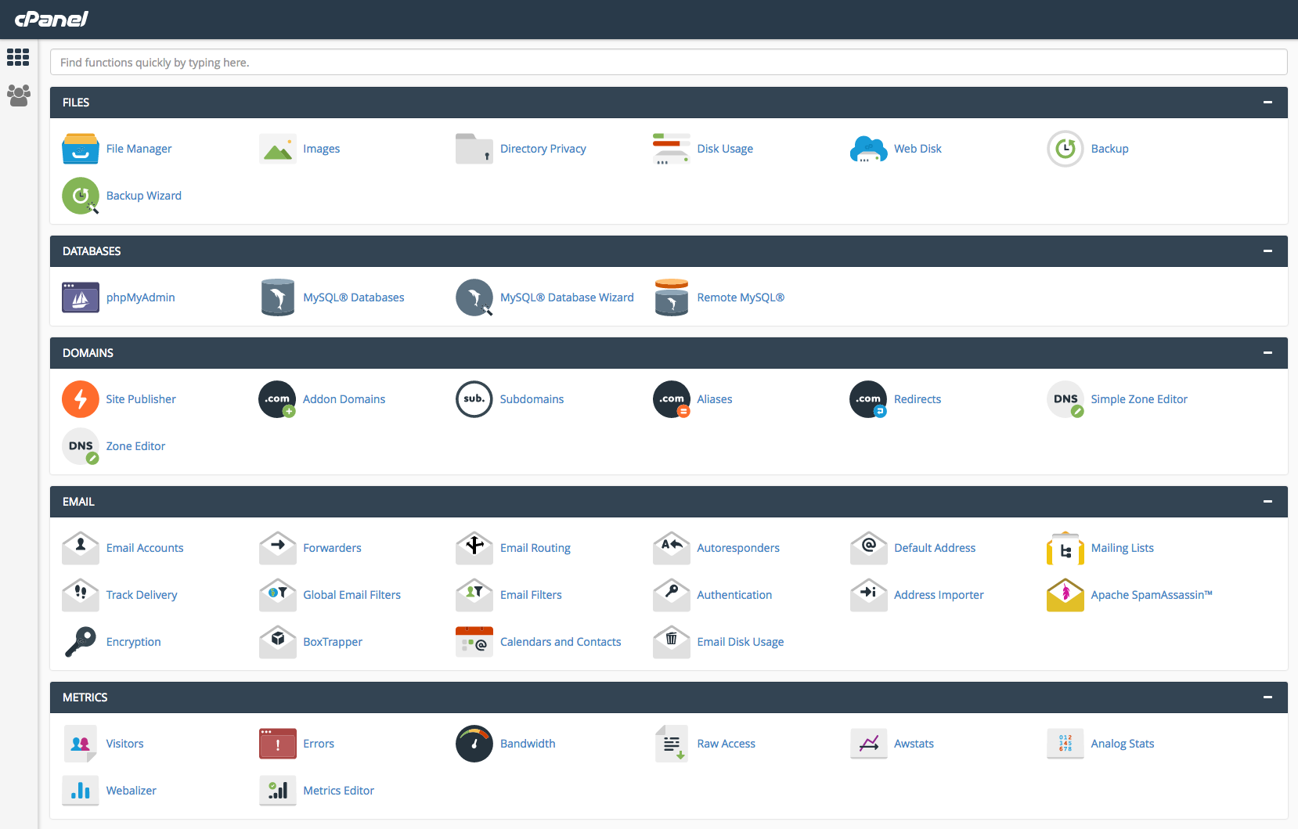Collapse the EMAIL section
The image size is (1298, 829).
pyautogui.click(x=1267, y=501)
